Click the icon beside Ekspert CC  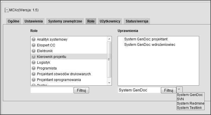(33, 45)
